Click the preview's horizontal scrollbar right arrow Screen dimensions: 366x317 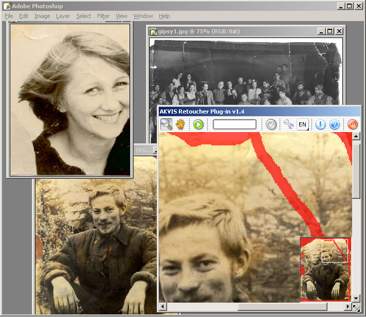[347, 307]
